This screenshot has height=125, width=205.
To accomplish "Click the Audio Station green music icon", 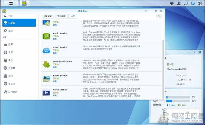I will click(46, 36).
